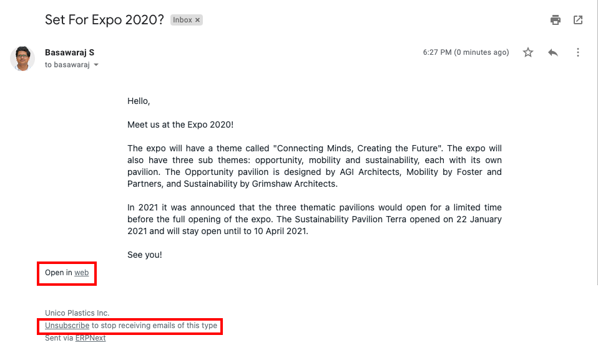Remove the Inbox label via x
The width and height of the screenshot is (598, 358).
(198, 20)
